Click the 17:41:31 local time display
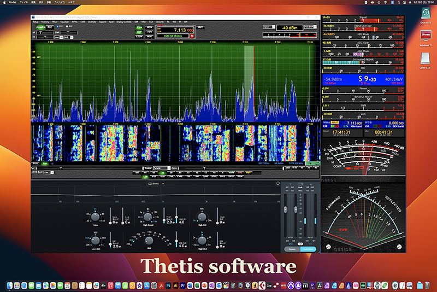The image size is (437, 292). coord(341,132)
